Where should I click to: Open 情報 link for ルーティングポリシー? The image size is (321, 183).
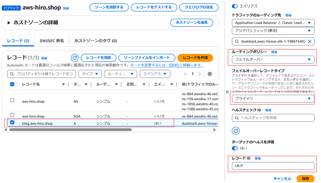(x=274, y=52)
